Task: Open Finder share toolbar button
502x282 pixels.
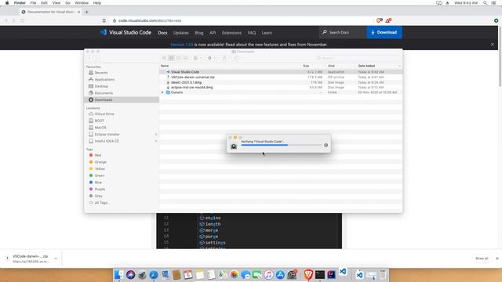Action: pyautogui.click(x=224, y=58)
